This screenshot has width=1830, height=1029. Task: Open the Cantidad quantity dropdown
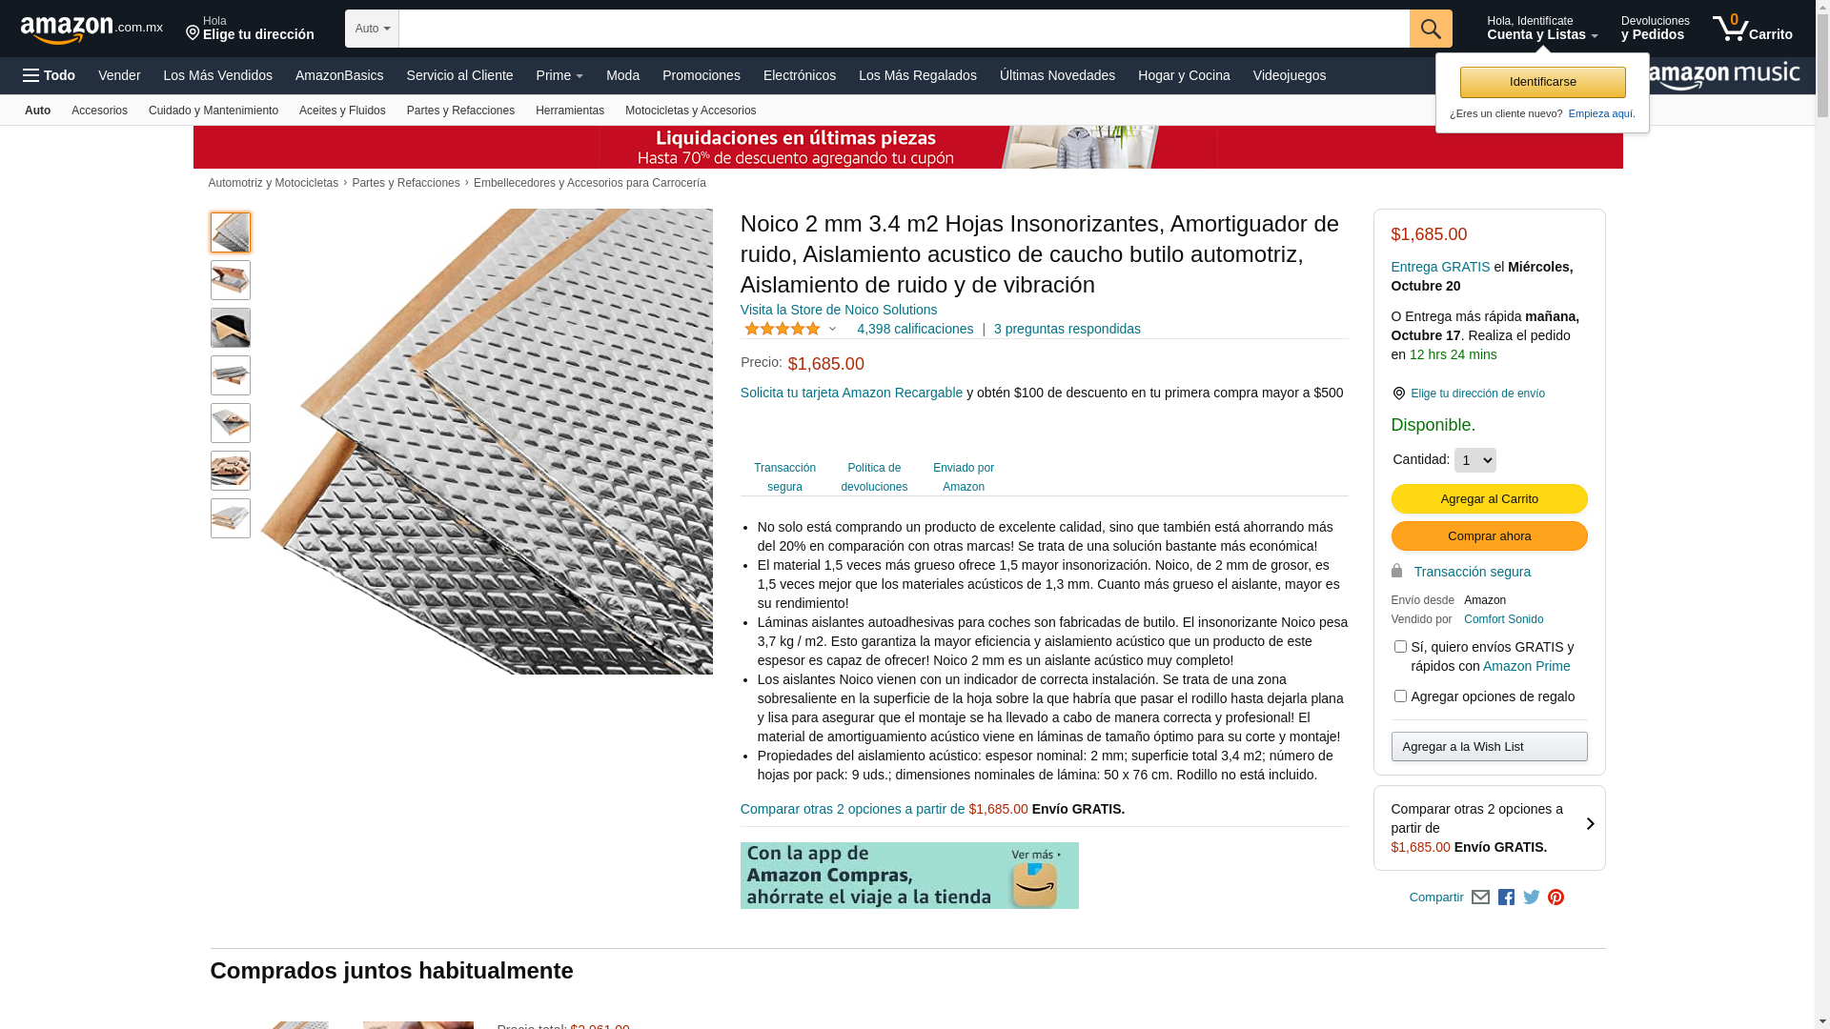click(x=1474, y=460)
